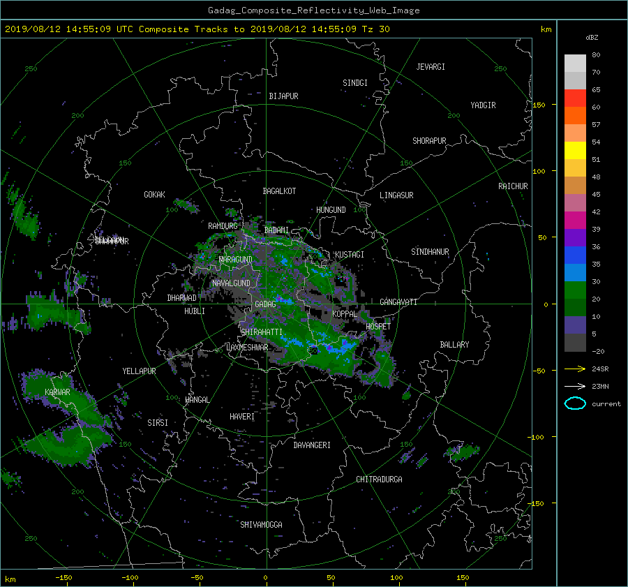Viewport: 628px width, 587px height.
Task: Click the 24SR legend text
Action: [600, 369]
